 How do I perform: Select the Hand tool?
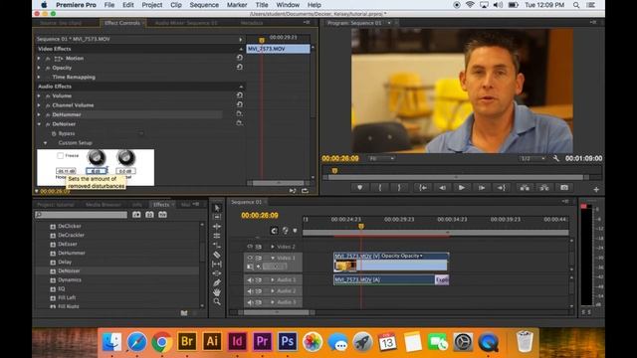(x=217, y=291)
